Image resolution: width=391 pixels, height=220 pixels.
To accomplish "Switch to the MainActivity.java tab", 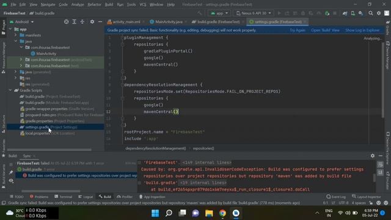I will coord(169,22).
